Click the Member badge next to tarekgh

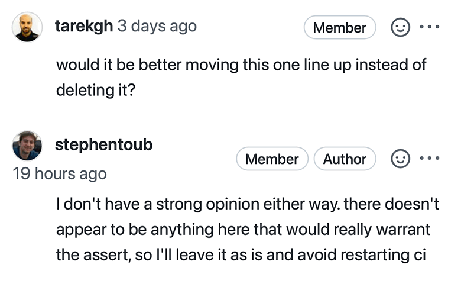click(x=339, y=28)
